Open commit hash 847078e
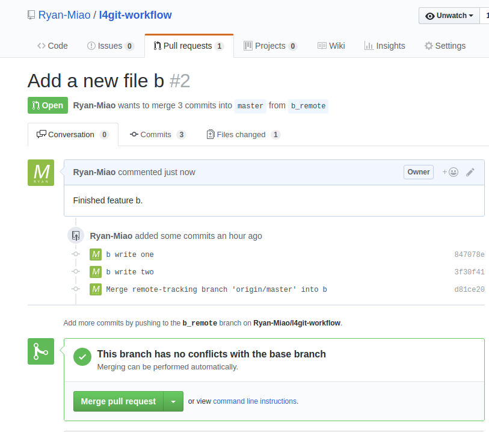The height and width of the screenshot is (432, 489). pos(469,255)
